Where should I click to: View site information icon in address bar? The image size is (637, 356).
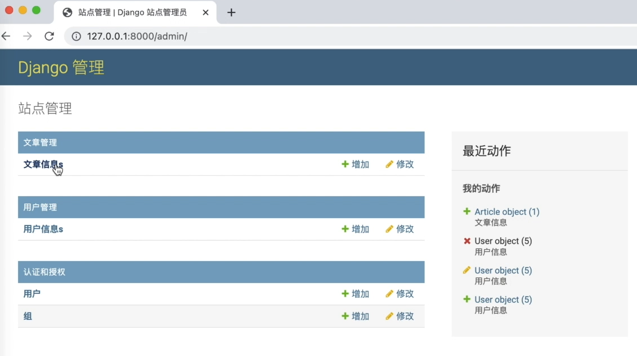click(x=76, y=36)
